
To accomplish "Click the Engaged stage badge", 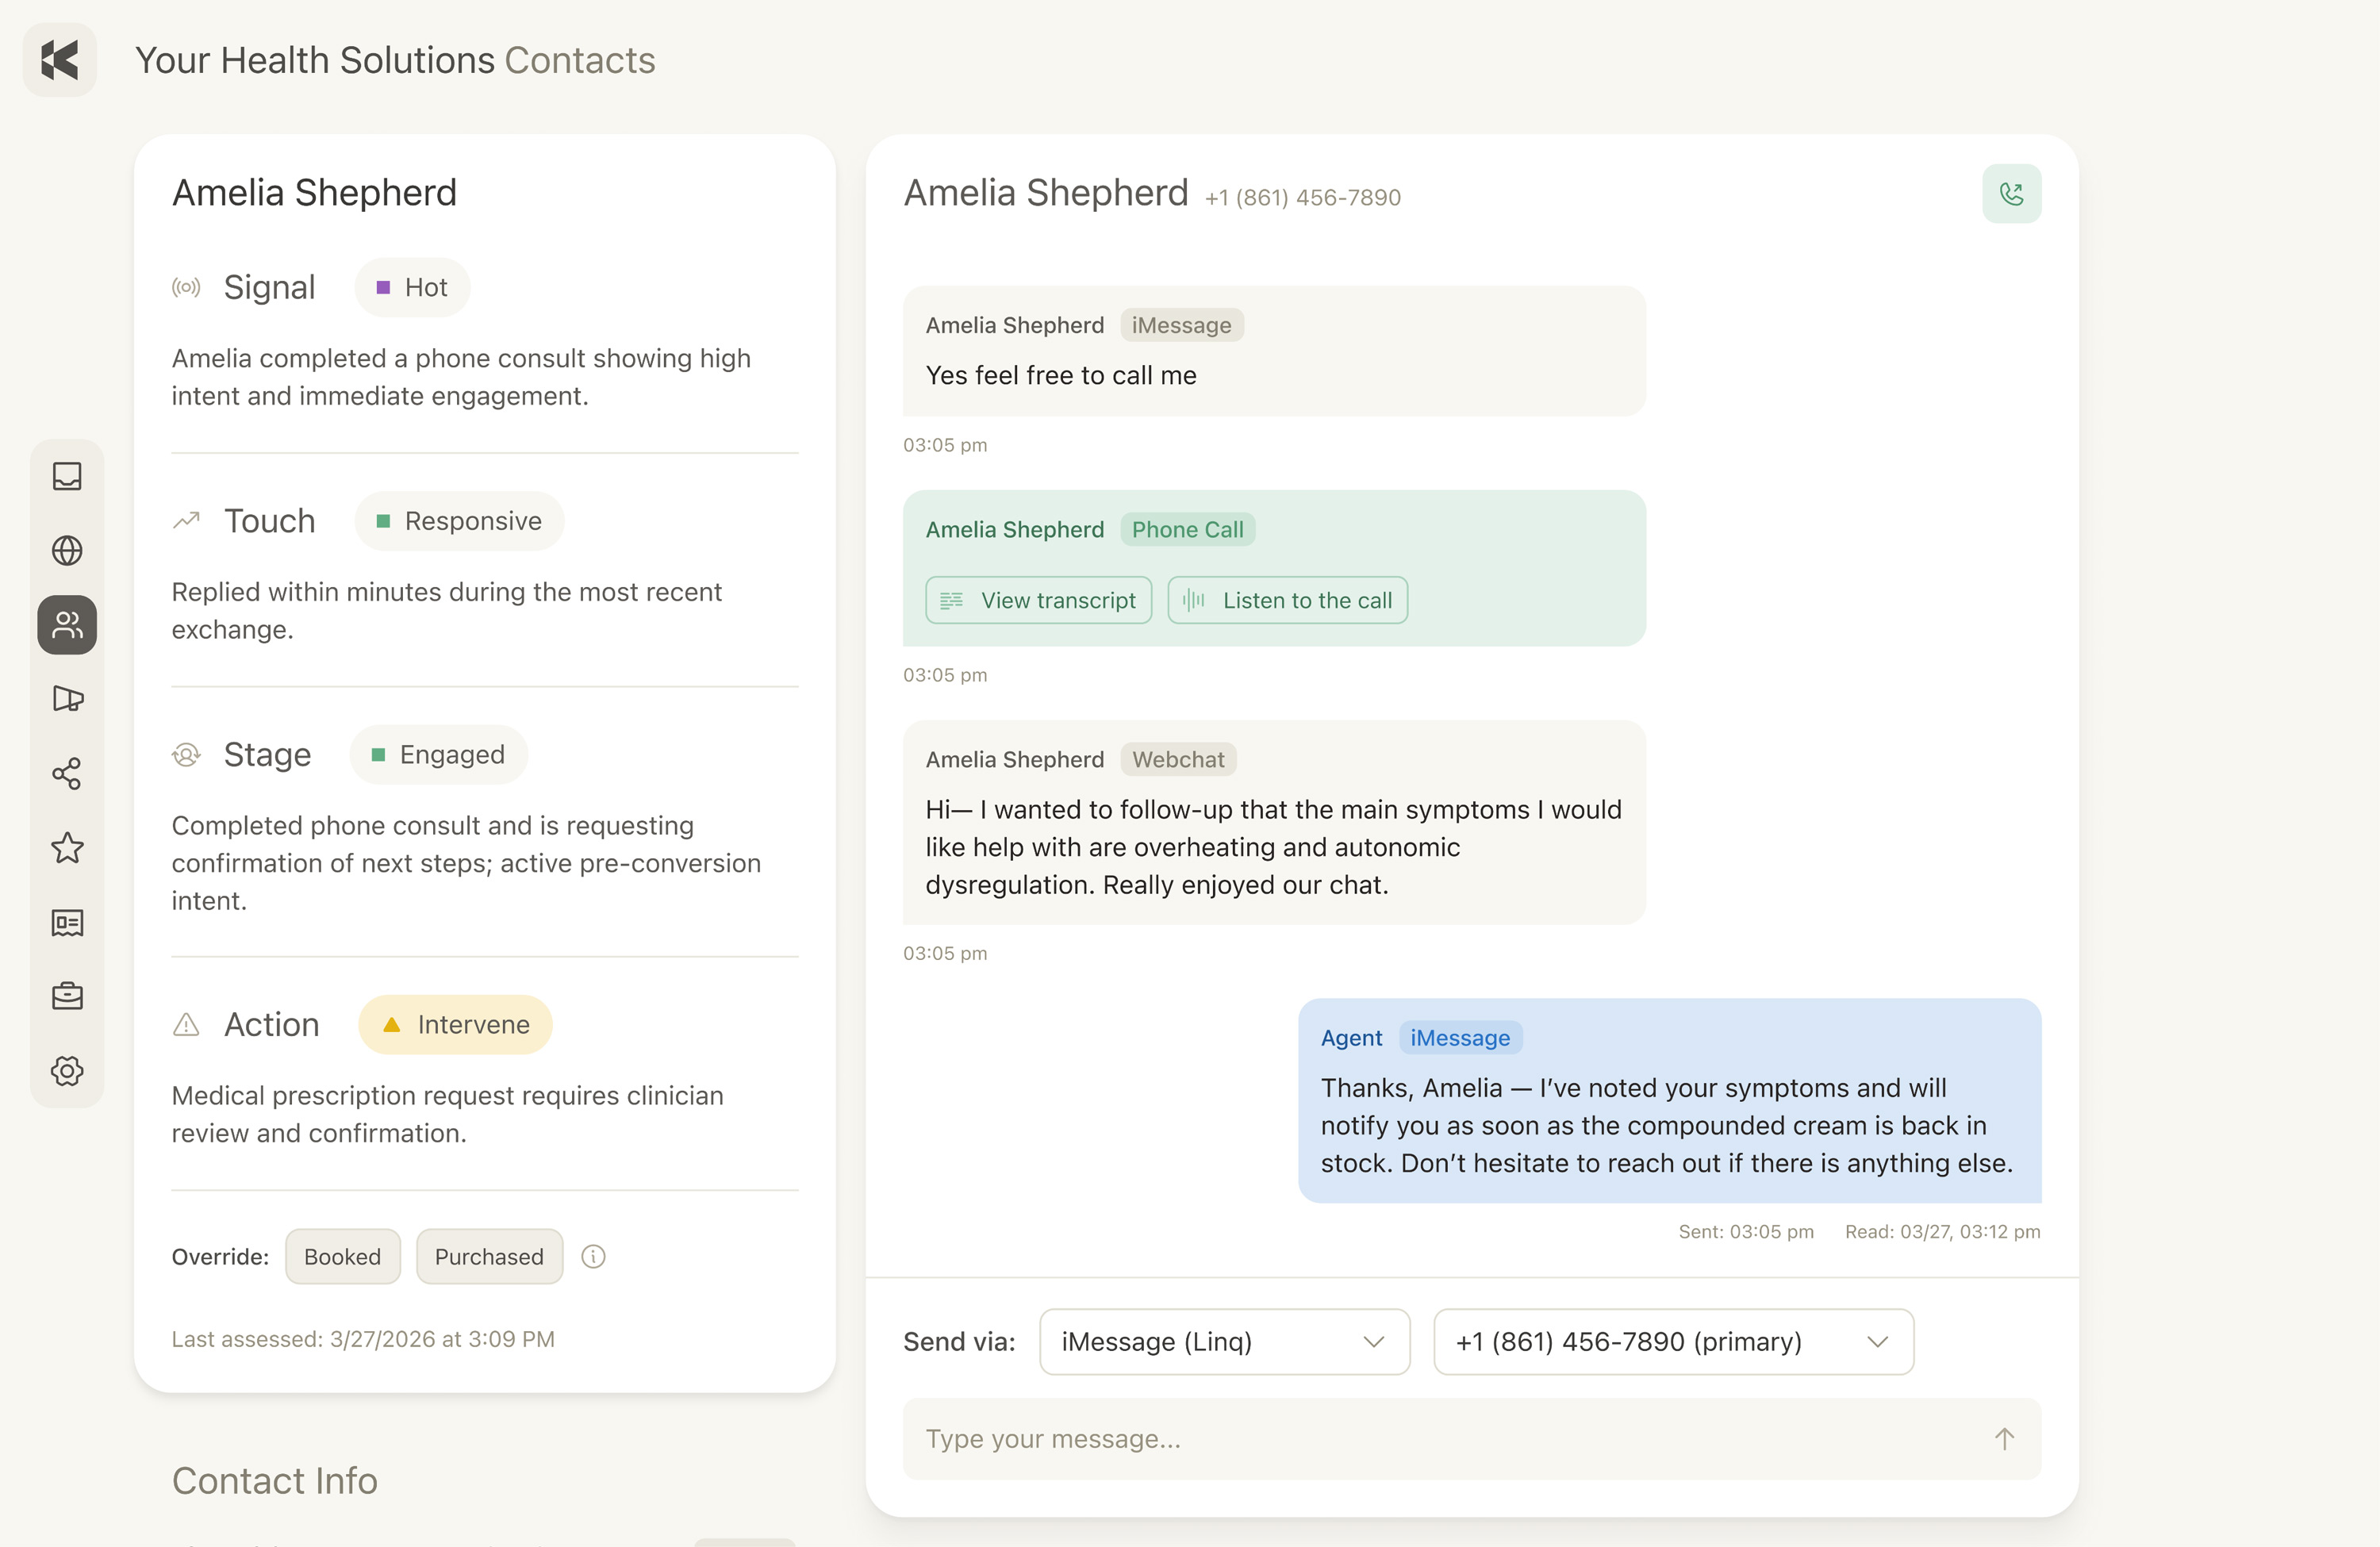I will point(438,755).
